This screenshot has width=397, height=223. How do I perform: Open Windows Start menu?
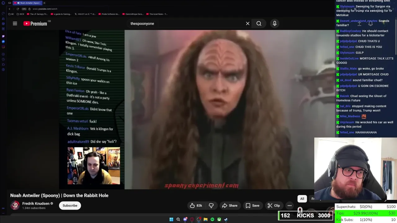[x=171, y=219]
